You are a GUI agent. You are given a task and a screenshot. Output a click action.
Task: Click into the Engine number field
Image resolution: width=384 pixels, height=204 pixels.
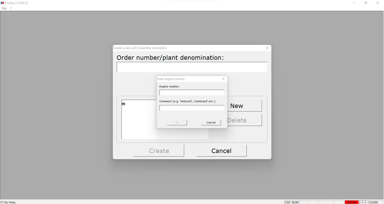(192, 93)
